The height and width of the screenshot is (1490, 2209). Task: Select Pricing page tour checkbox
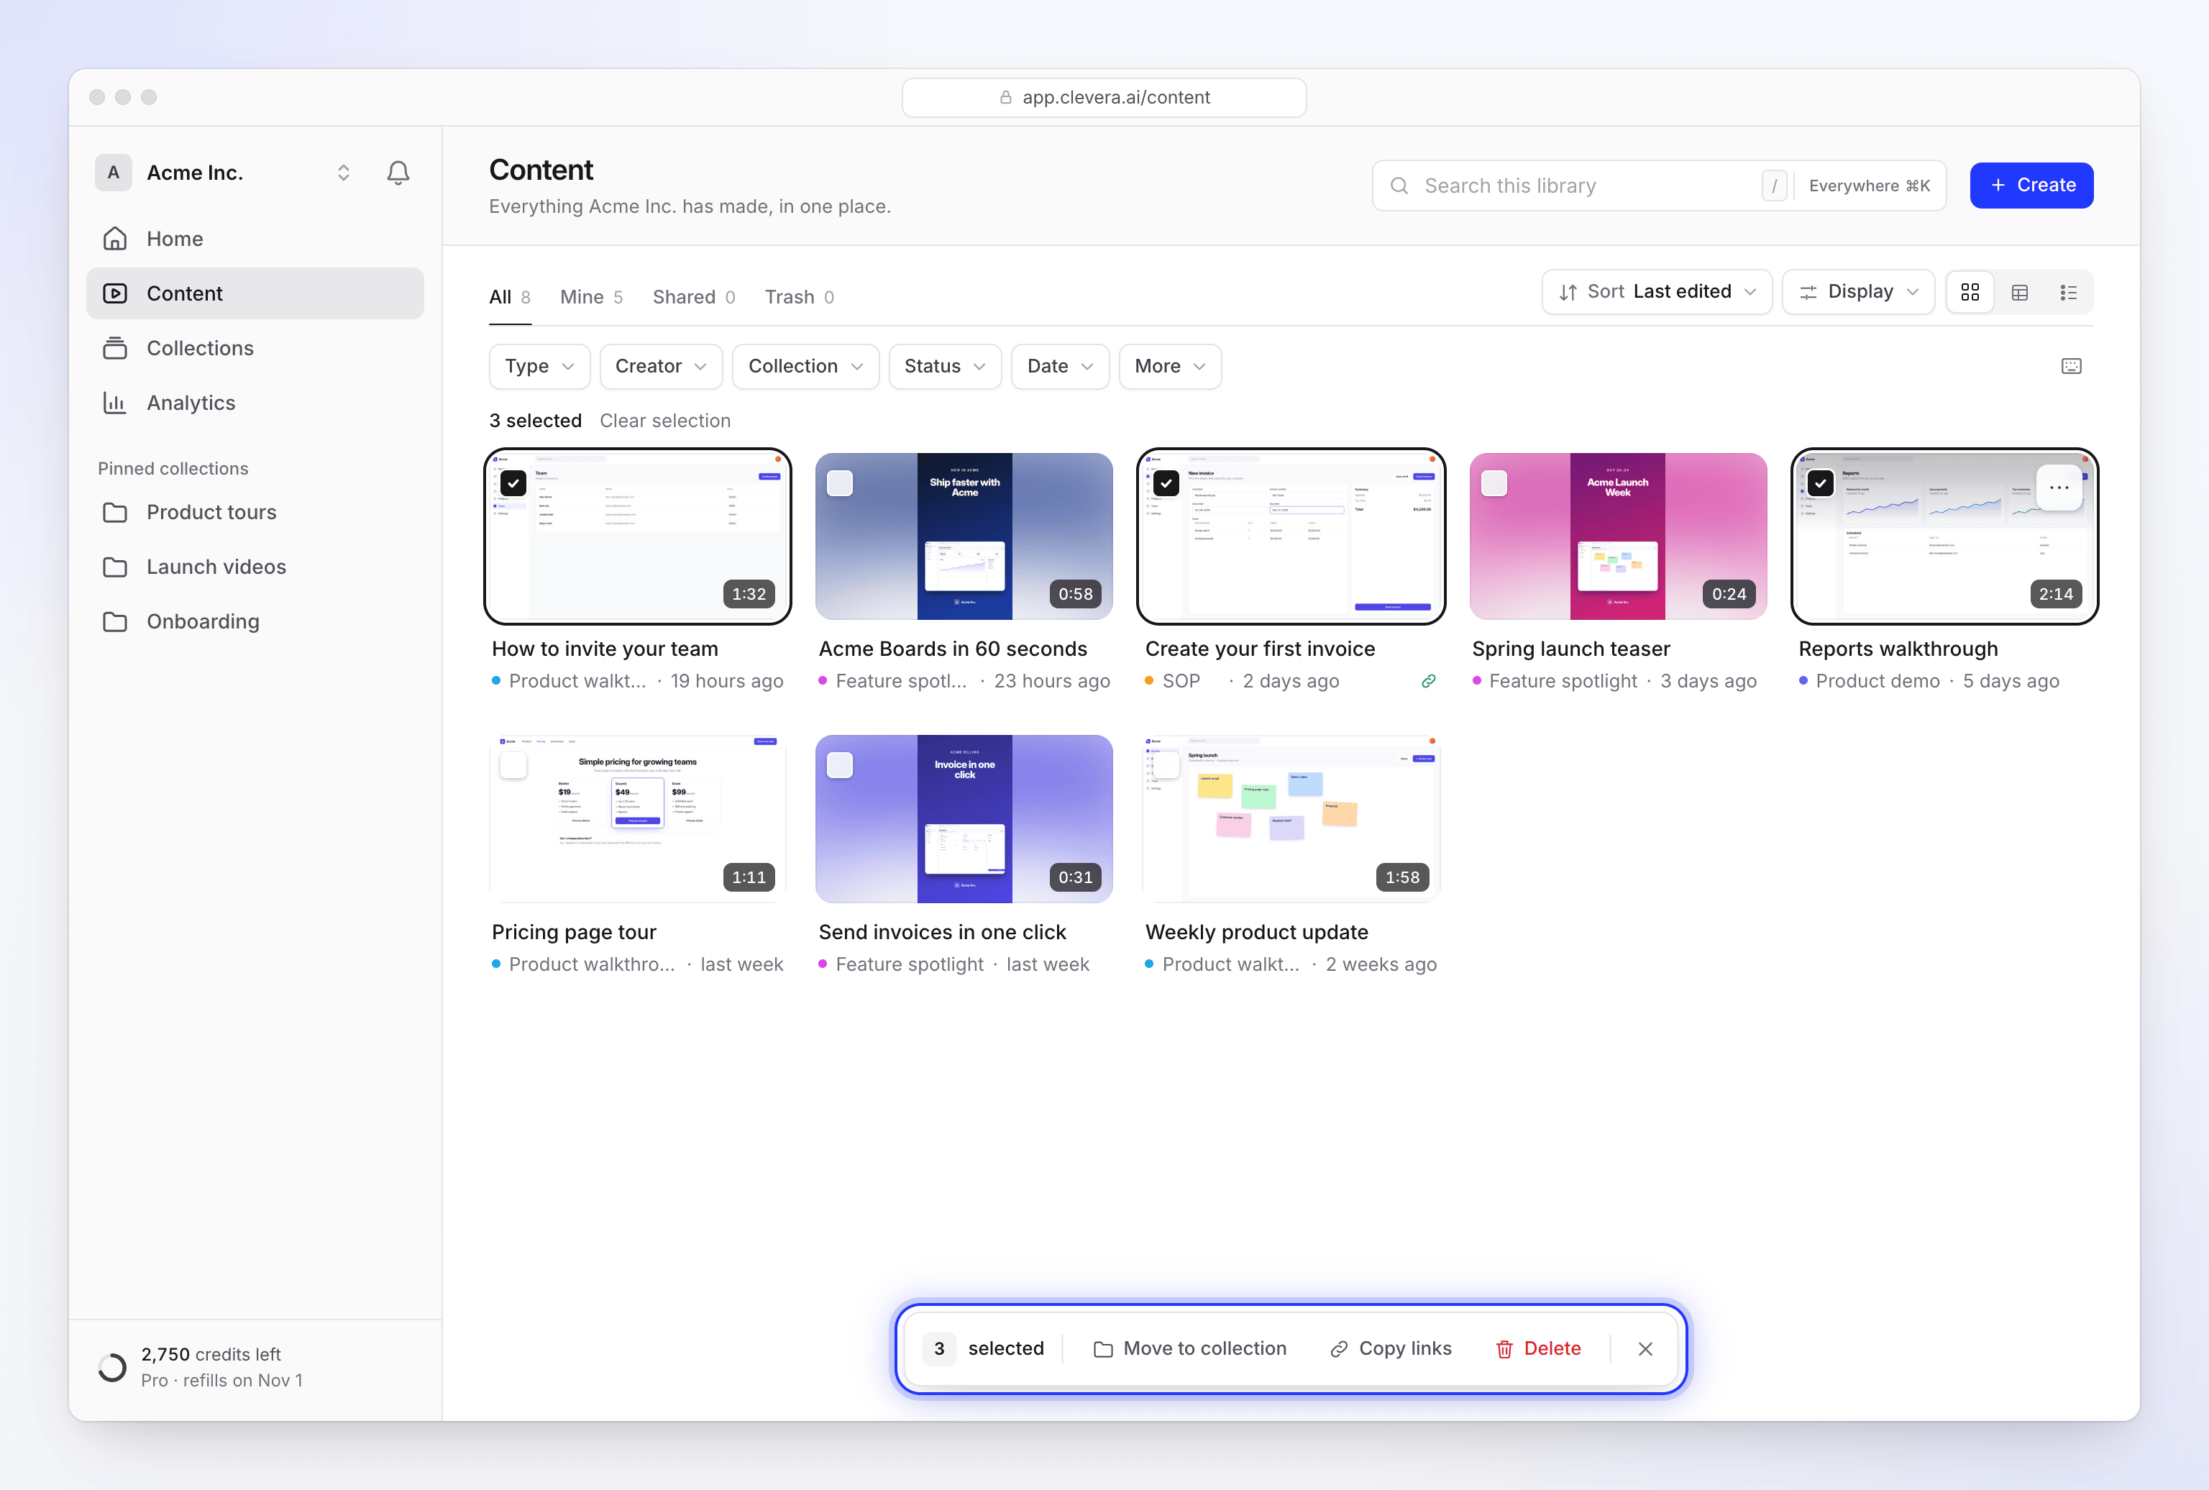[x=513, y=766]
